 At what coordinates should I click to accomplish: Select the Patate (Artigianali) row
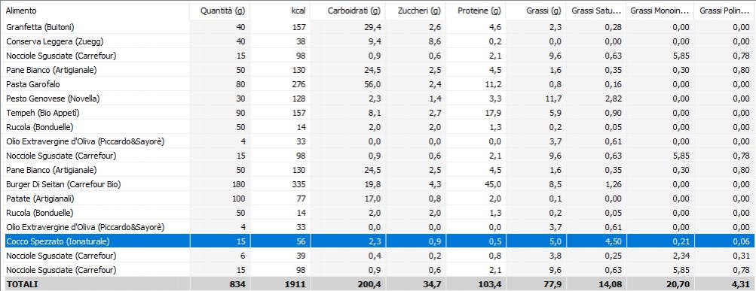tap(378, 199)
